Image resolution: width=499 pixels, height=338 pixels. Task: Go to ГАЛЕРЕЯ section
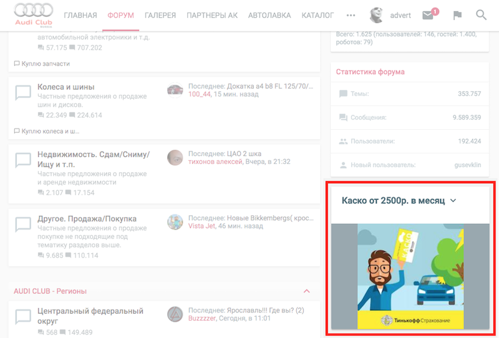160,15
